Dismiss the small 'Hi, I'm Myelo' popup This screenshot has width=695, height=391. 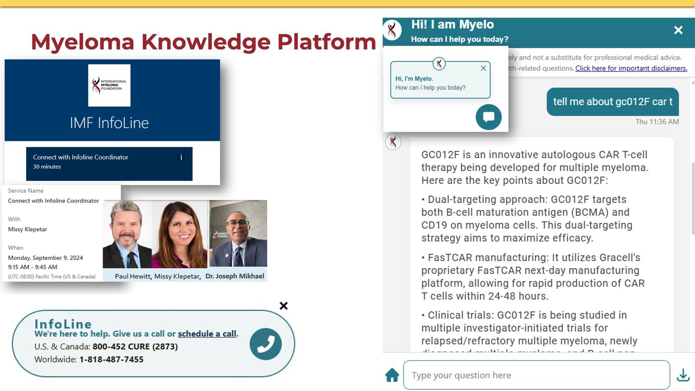[483, 68]
